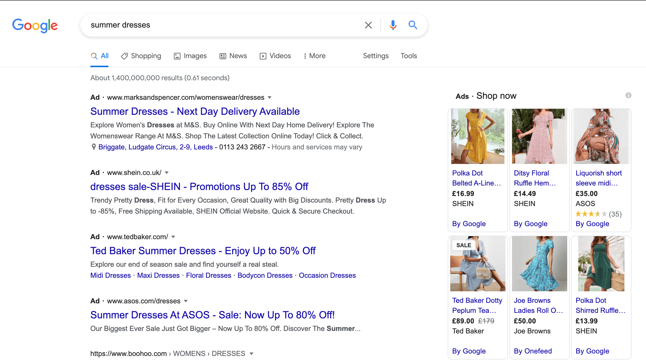Expand the arrow next to asos.com/dresses URL
This screenshot has width=646, height=361.
[186, 301]
